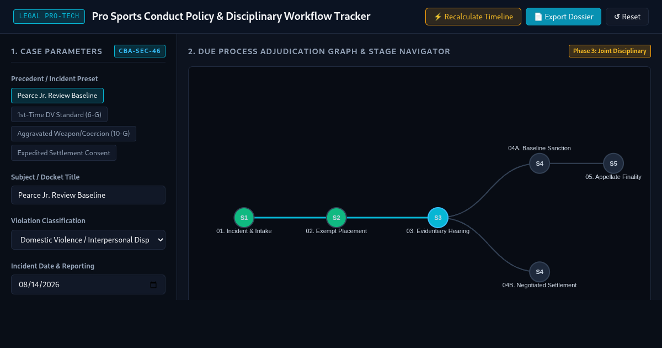The width and height of the screenshot is (662, 348).
Task: Click the '01. Incident & Intake' label
Action: [244, 231]
